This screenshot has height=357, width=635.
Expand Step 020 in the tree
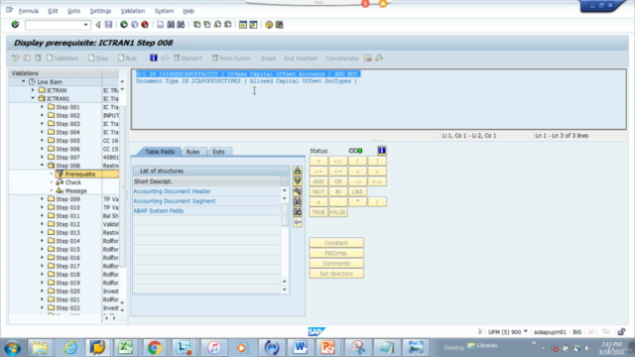42,291
